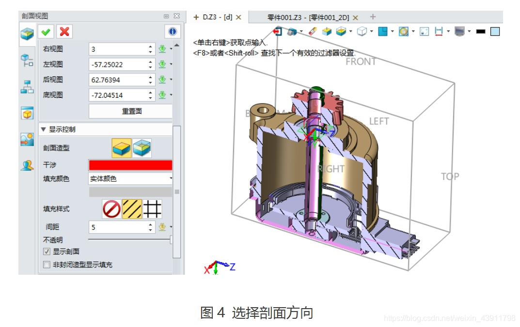Image resolution: width=520 pixels, height=327 pixels.
Task: Click the 不透明 opacity slider
Action: (130, 239)
